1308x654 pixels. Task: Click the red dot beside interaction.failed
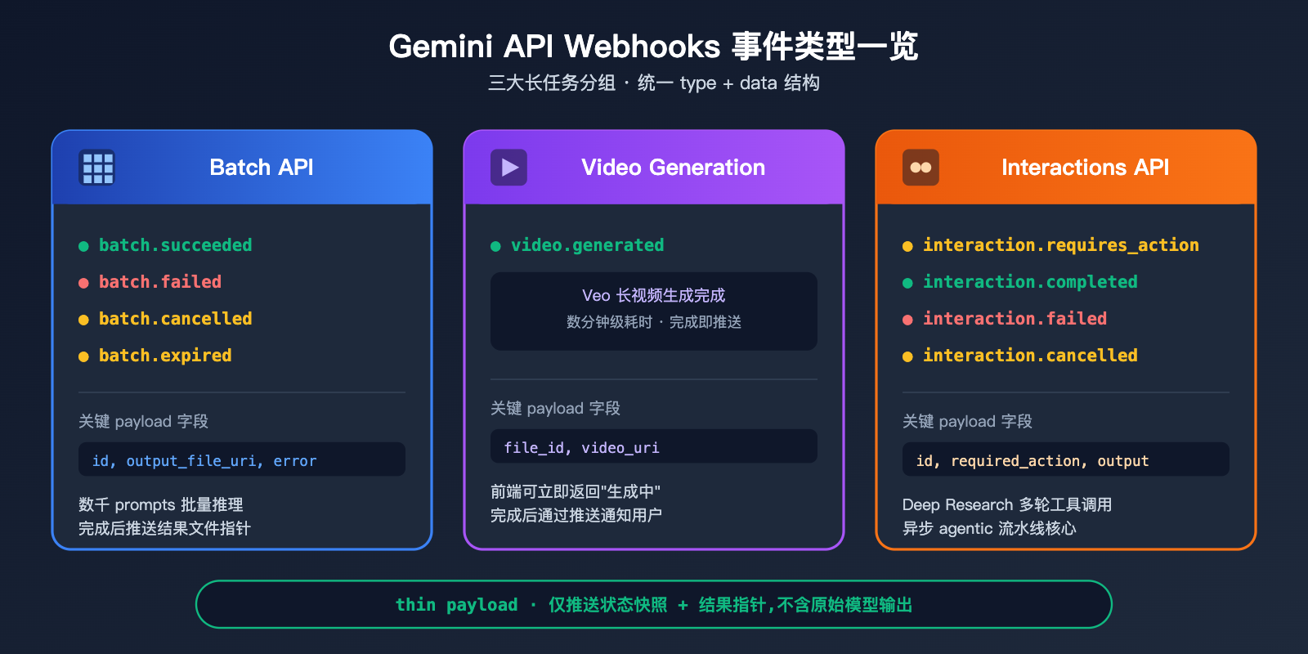[907, 320]
